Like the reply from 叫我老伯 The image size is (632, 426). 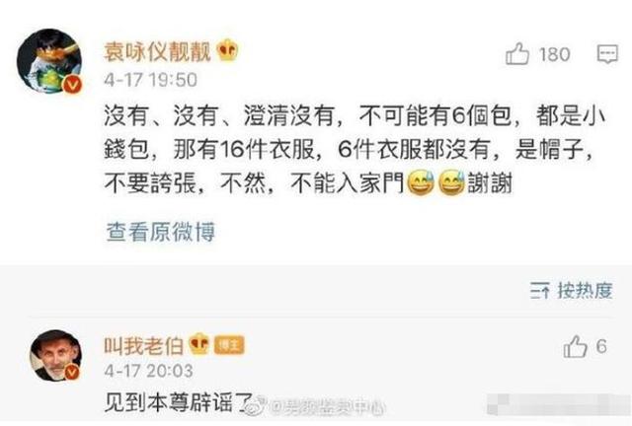click(575, 346)
